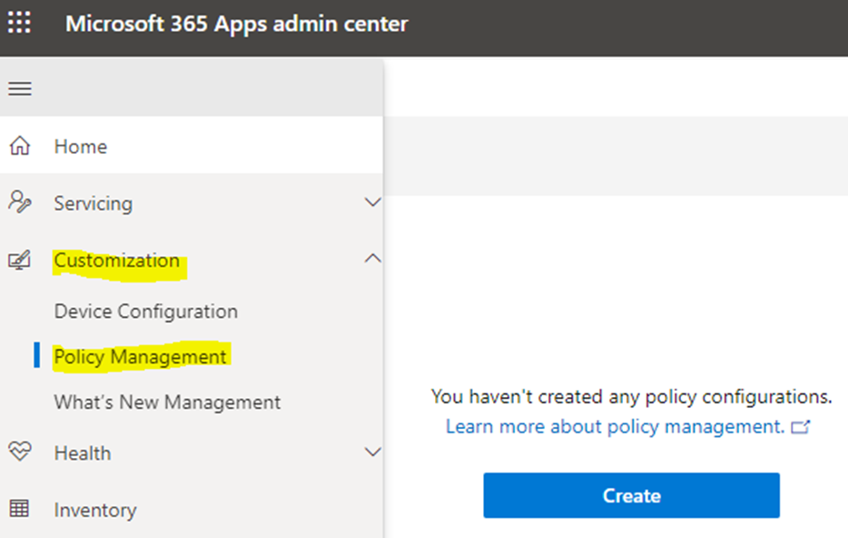
Task: Open the app launcher waffle icon
Action: [x=19, y=24]
